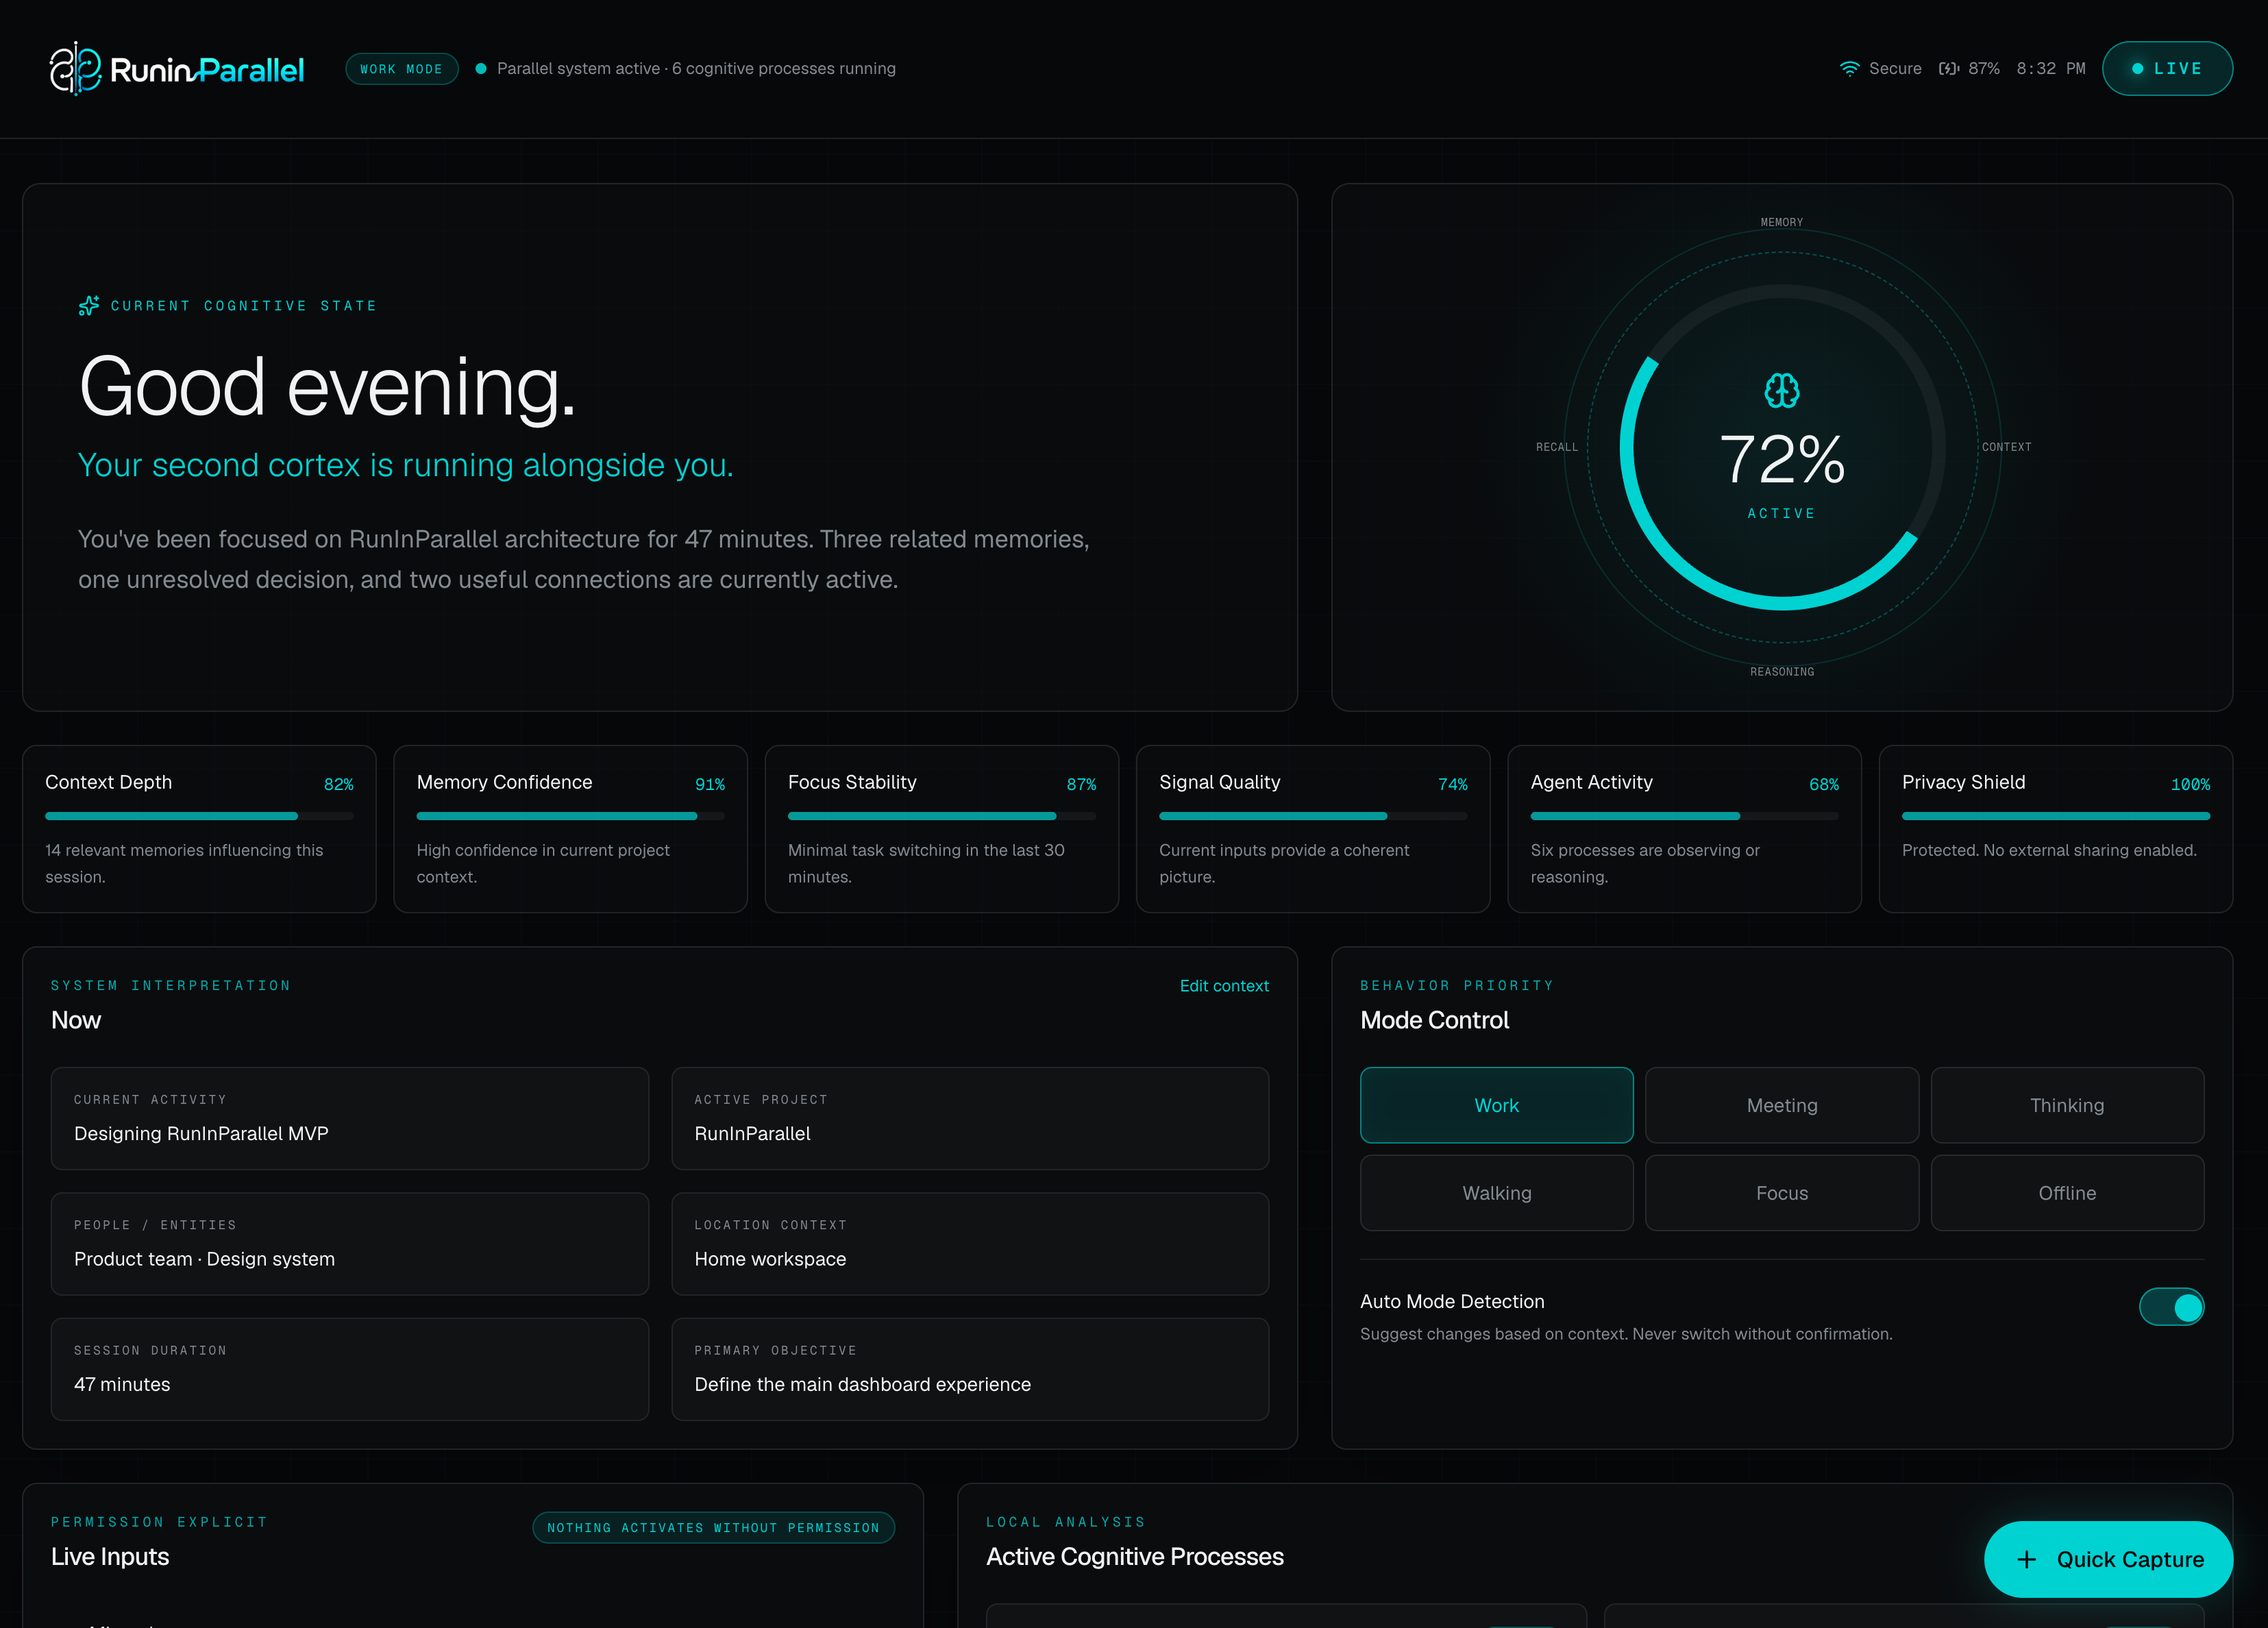Click the Signal Quality progress bar
Screen dimensions: 2268x1628
pyautogui.click(x=1313, y=816)
